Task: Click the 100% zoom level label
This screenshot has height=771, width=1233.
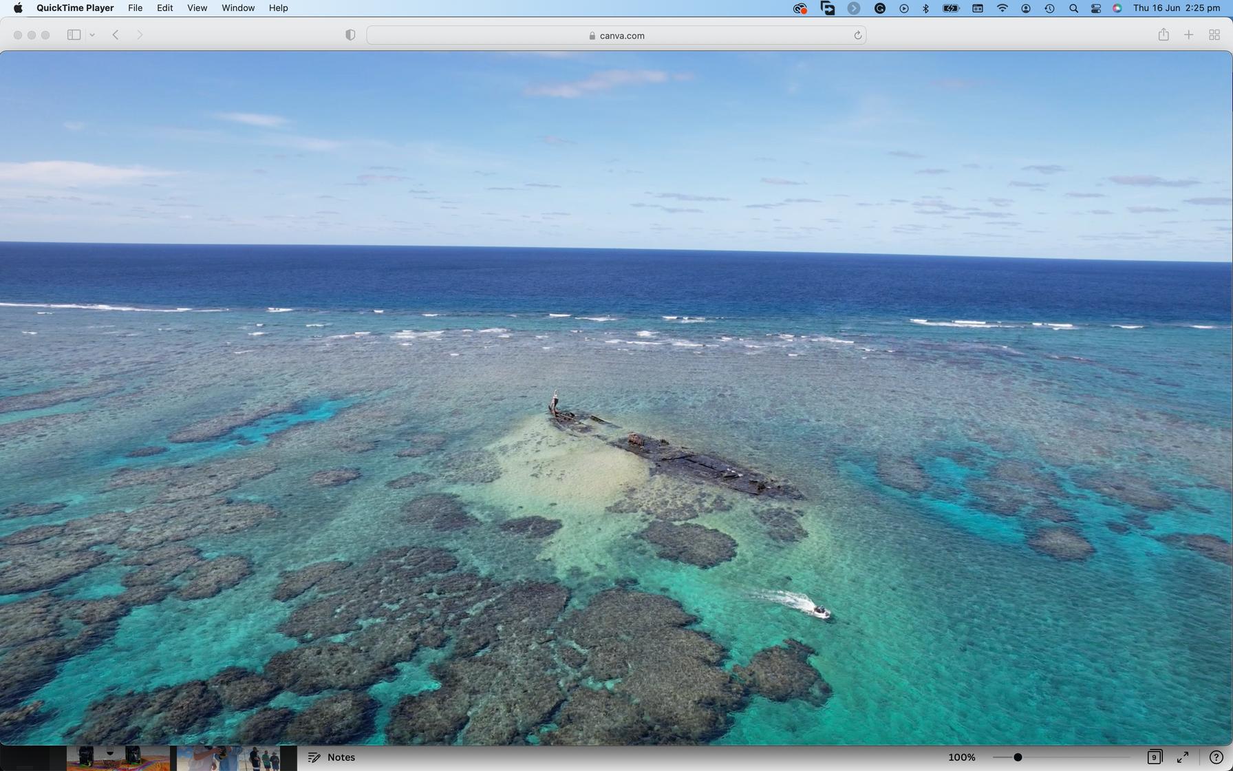Action: tap(961, 757)
